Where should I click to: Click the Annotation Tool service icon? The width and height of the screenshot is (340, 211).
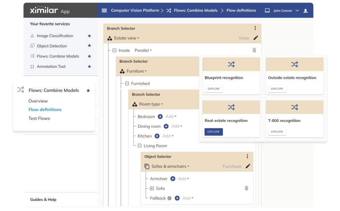tap(32, 67)
